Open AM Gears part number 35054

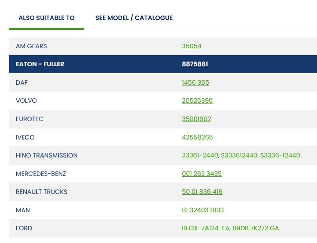(191, 46)
